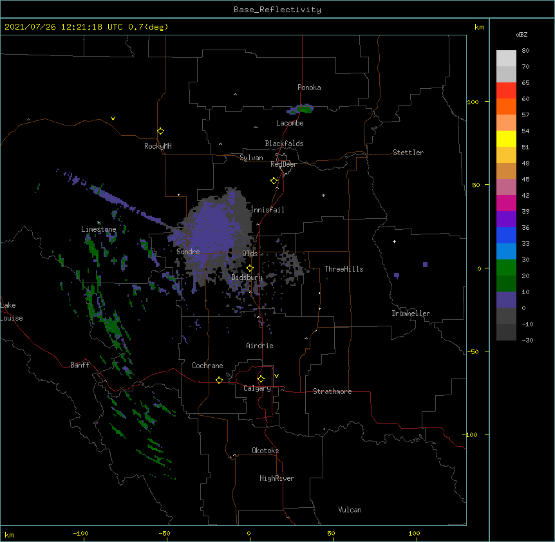Click the HighRiver label
555x542 pixels.
(277, 478)
